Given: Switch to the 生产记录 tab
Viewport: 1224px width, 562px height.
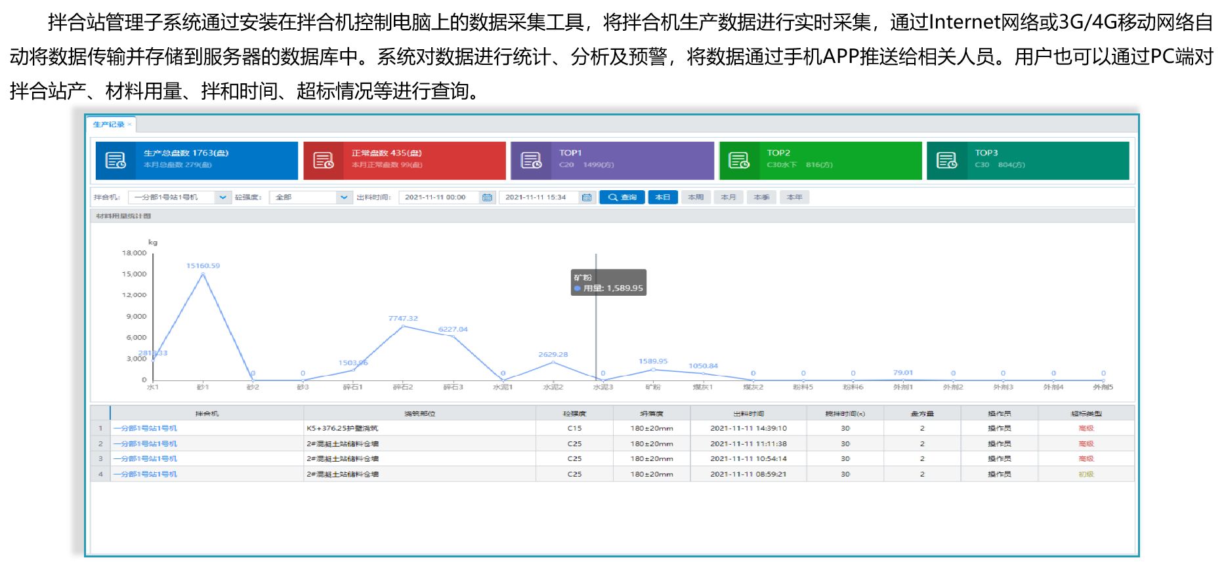Looking at the screenshot, I should click(x=108, y=125).
